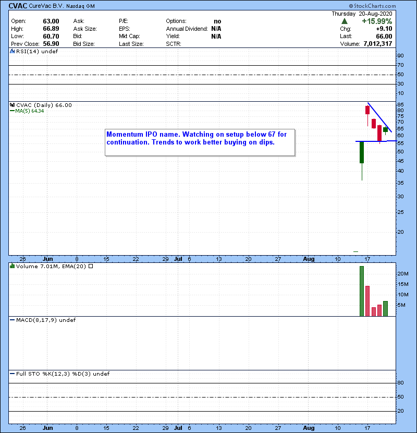Click the Volume 7.01M, EMA(20) label
This screenshot has width=417, height=433.
[51, 266]
